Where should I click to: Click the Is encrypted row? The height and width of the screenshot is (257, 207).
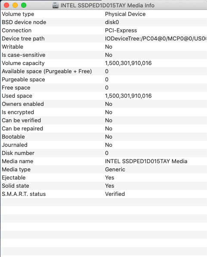[x=104, y=112]
